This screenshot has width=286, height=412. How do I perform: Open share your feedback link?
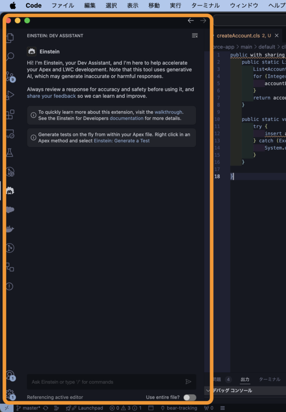51,96
